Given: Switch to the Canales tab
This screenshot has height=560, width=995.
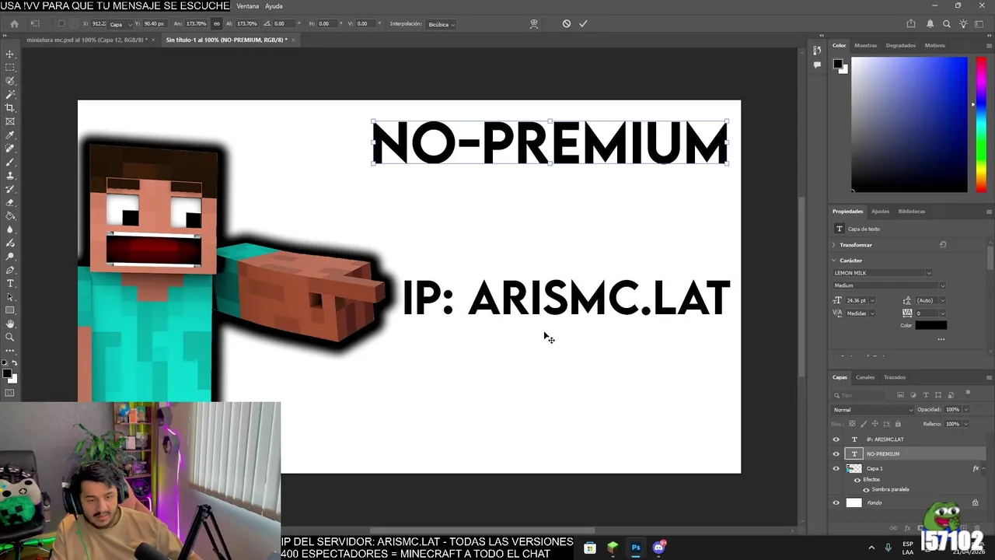Looking at the screenshot, I should coord(865,378).
